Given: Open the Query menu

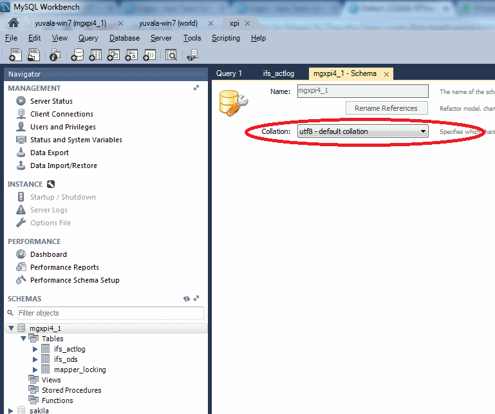Looking at the screenshot, I should pos(88,38).
